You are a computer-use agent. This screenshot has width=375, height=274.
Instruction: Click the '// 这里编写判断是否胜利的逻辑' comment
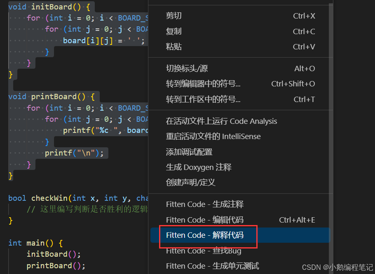pos(87,209)
